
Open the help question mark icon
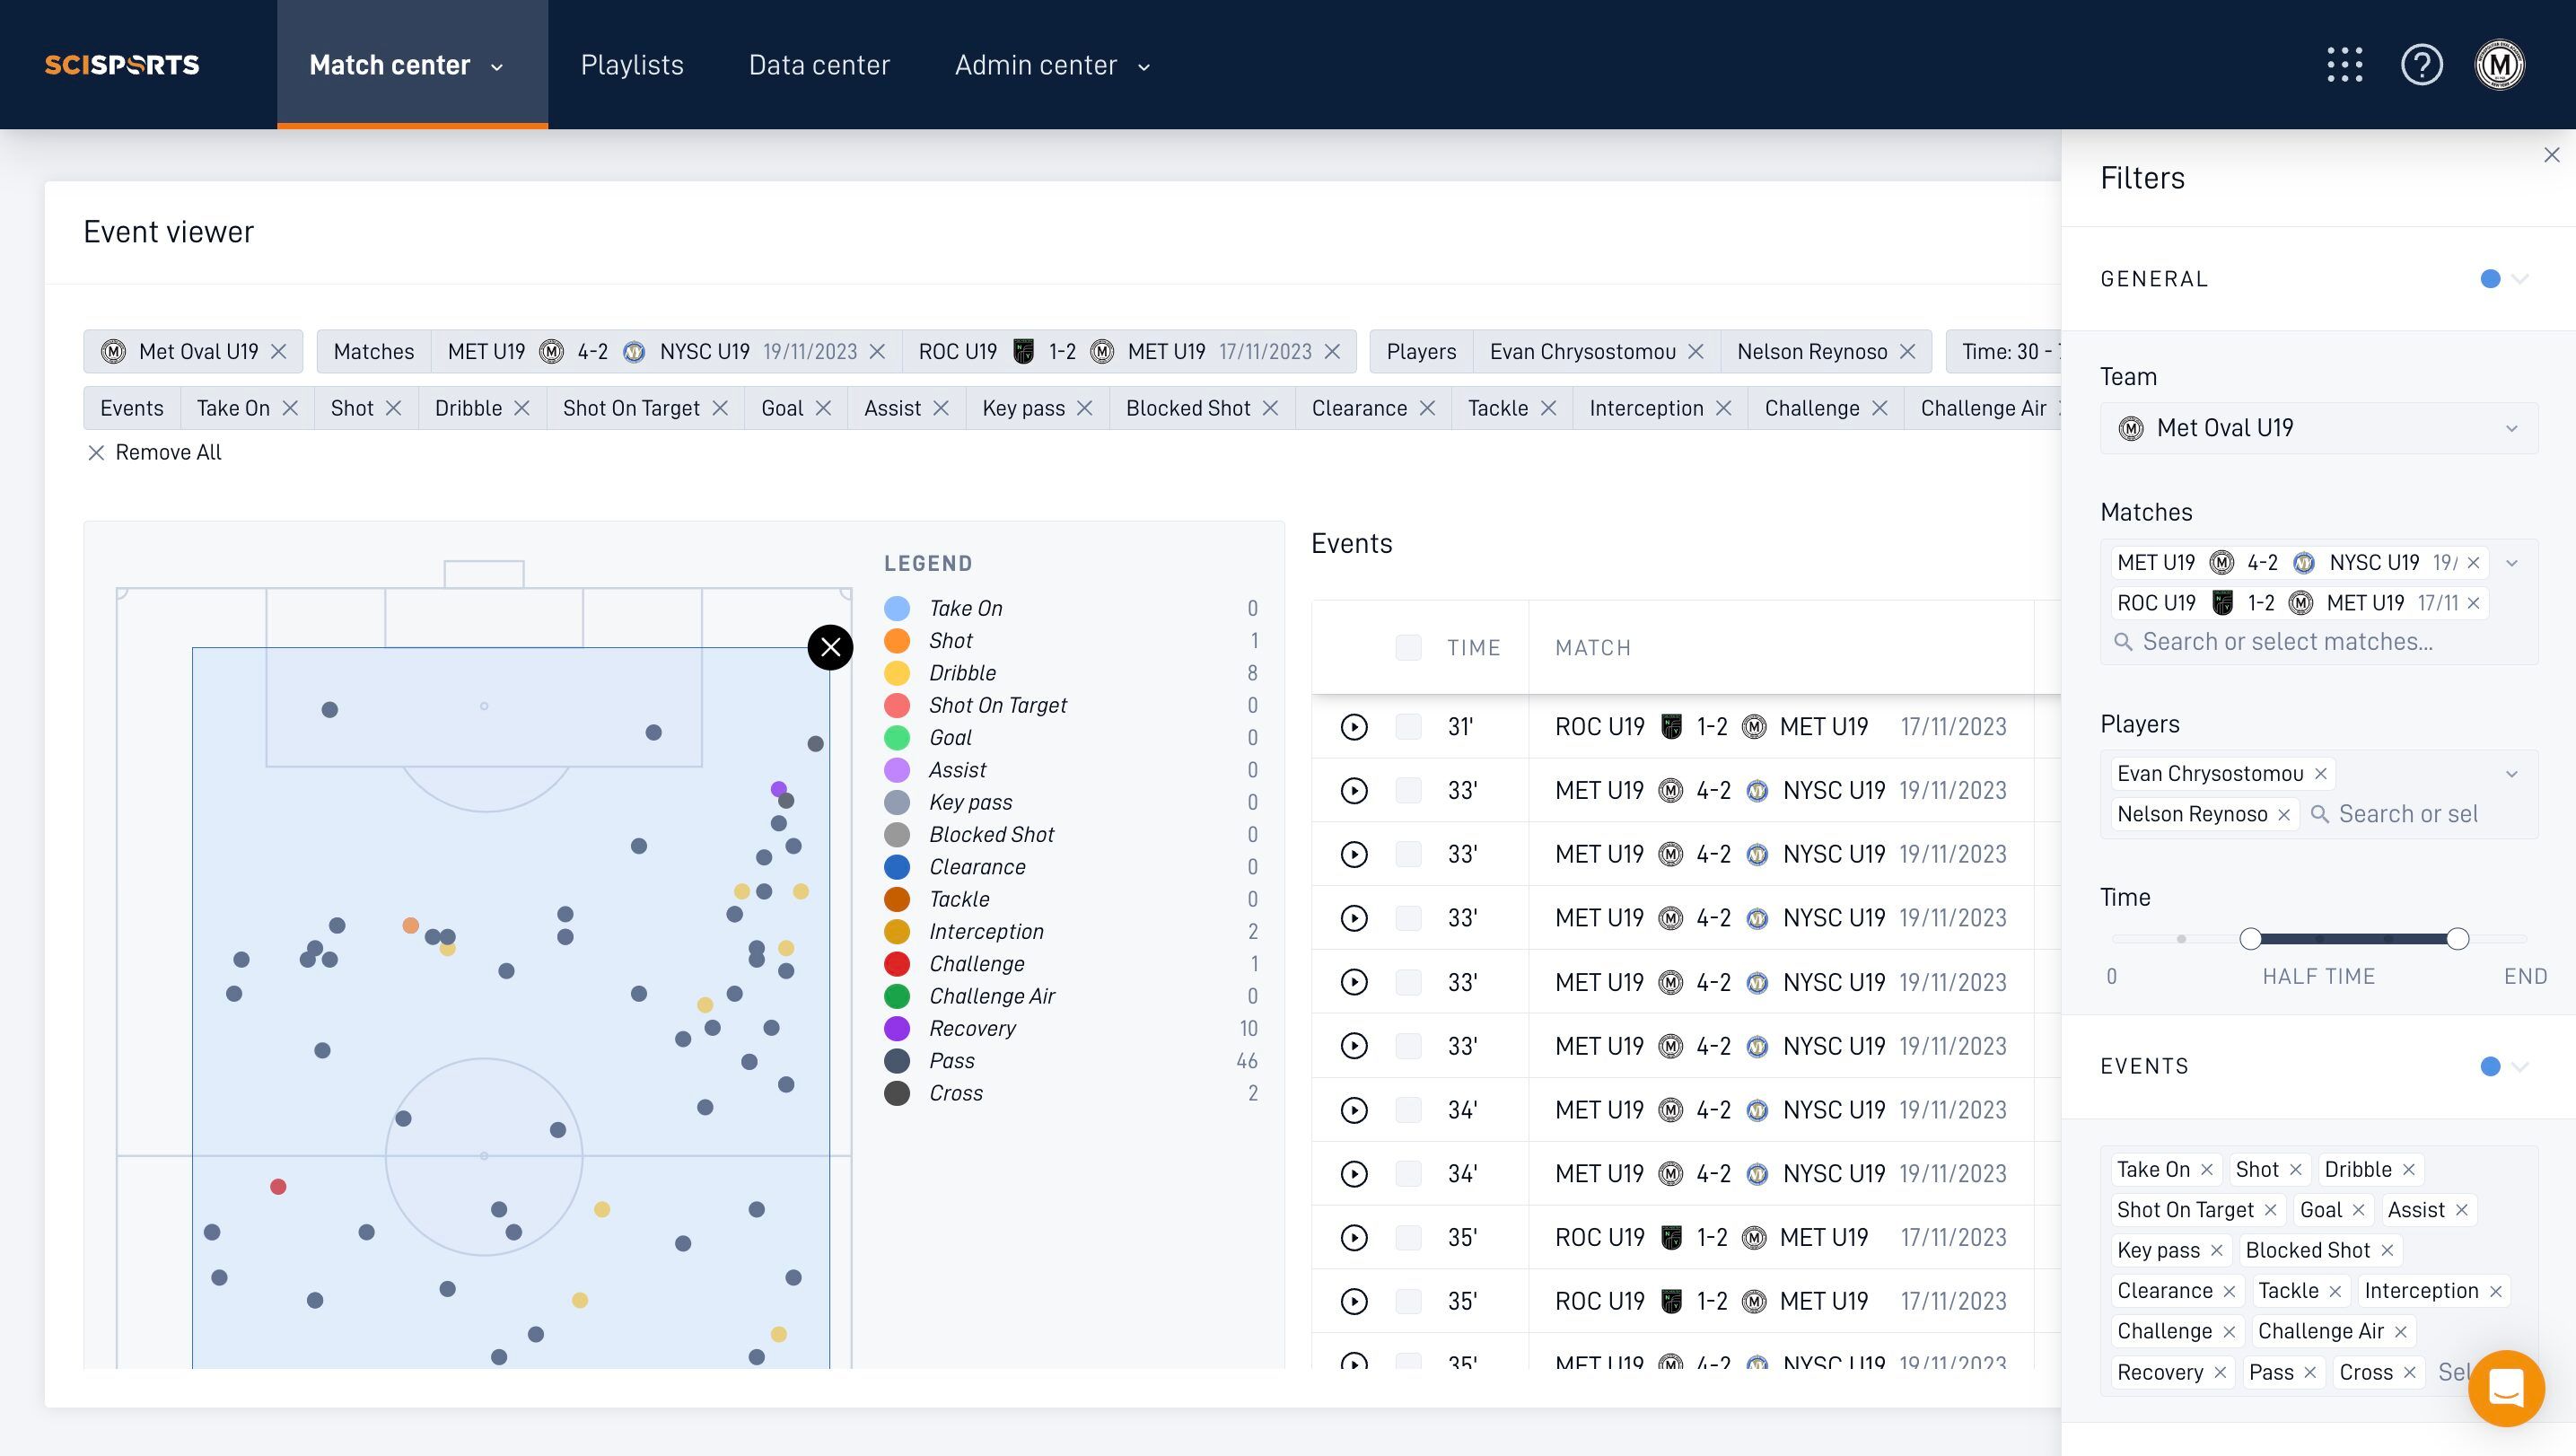(x=2422, y=65)
